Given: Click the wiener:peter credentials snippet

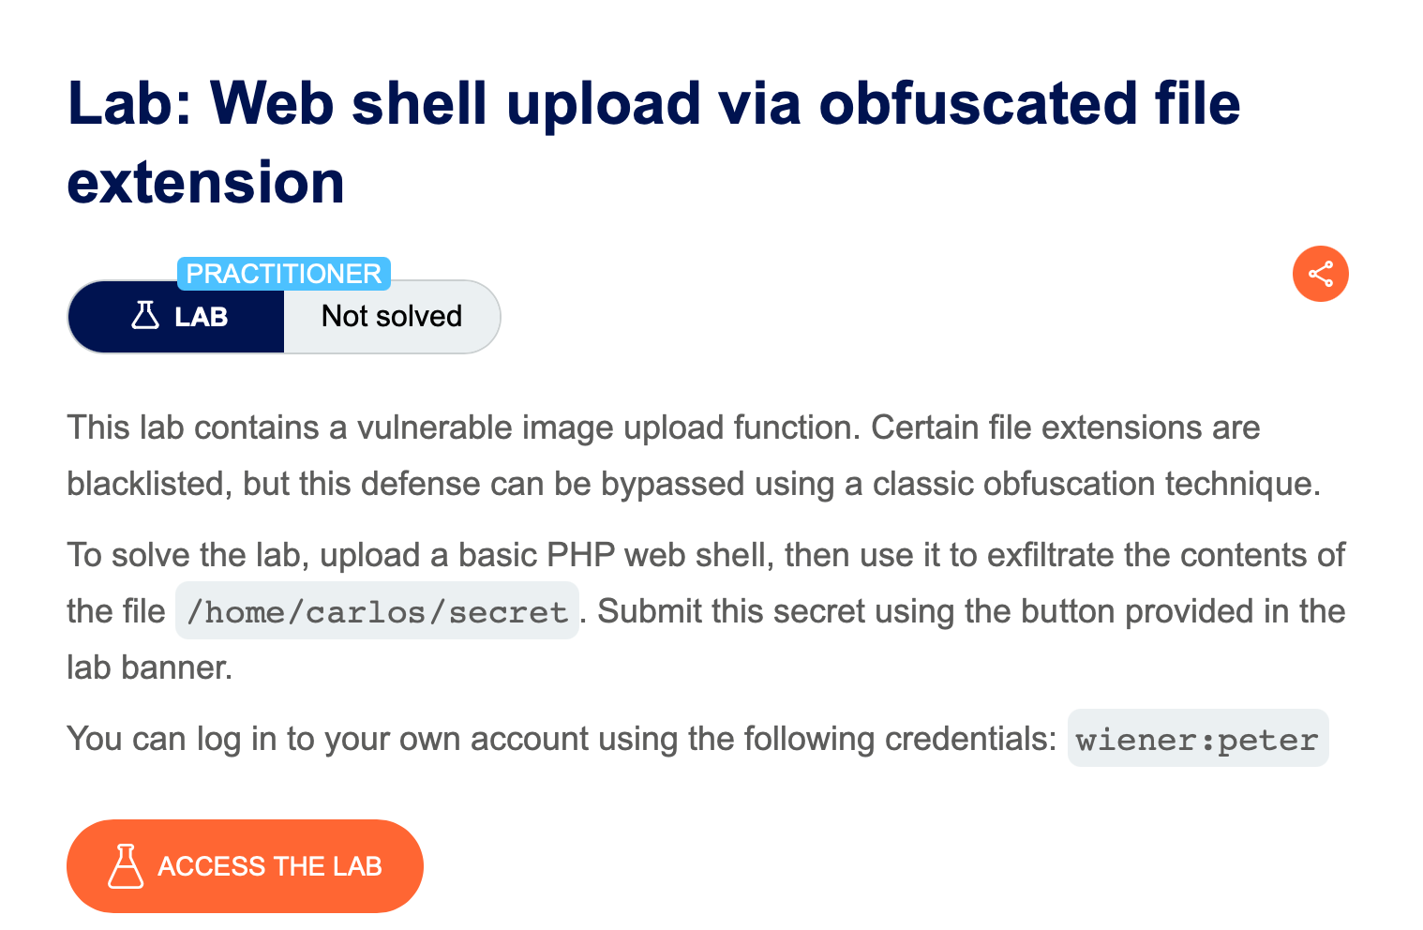Looking at the screenshot, I should tap(1197, 739).
